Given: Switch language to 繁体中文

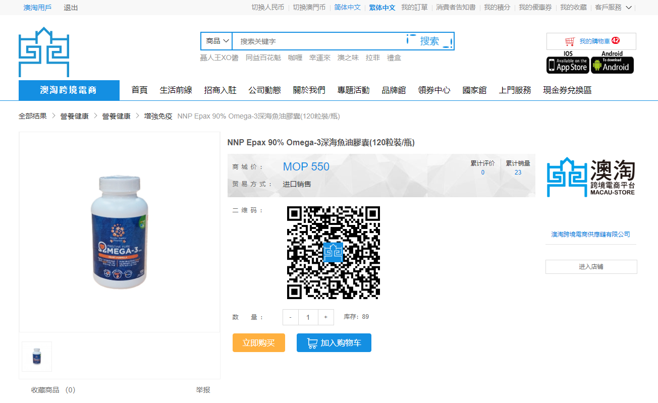Looking at the screenshot, I should [x=382, y=8].
